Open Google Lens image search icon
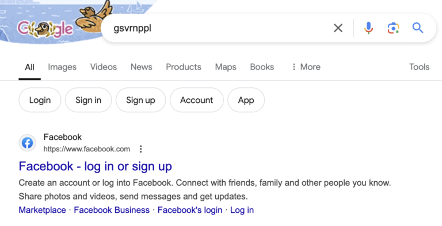This screenshot has width=442, height=226. (x=393, y=28)
